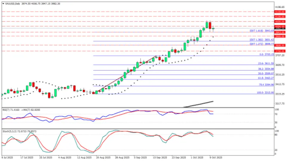This screenshot has width=287, height=164.
Task: Click the 0.0 Fibonacci level label at 3703.15
Action: coord(267,55)
